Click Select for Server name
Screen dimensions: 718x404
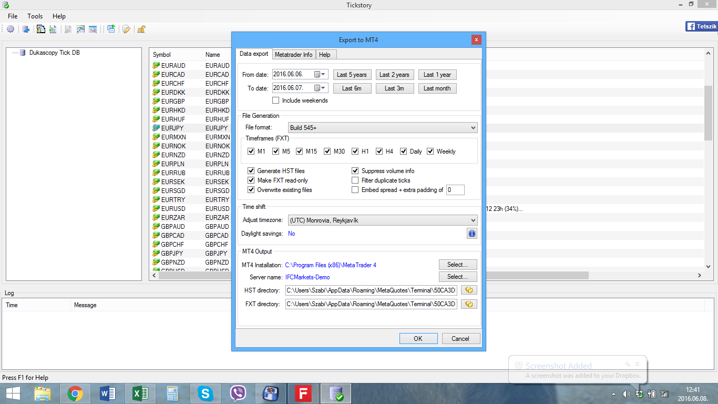(x=458, y=277)
